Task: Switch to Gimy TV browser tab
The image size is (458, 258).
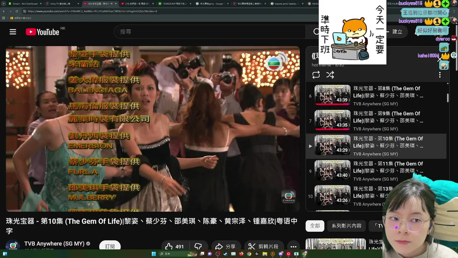Action: 62,4
